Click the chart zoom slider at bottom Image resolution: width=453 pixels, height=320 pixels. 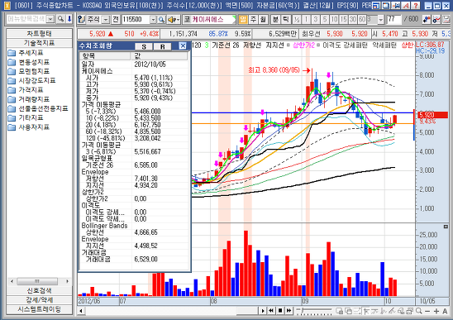tap(314, 311)
